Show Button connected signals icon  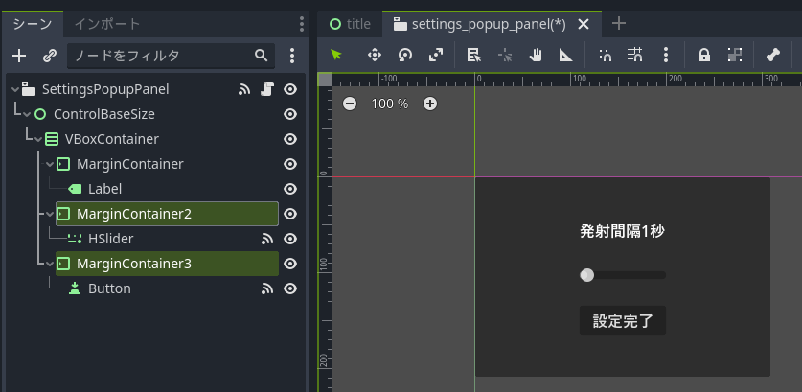tap(267, 288)
